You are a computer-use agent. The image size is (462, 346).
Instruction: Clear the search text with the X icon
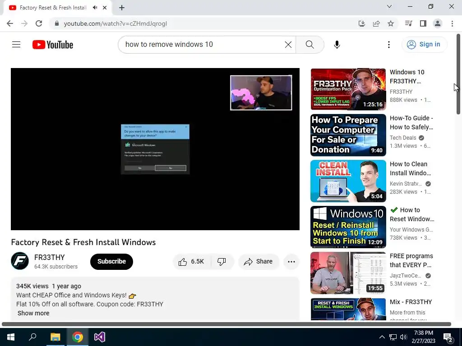288,45
